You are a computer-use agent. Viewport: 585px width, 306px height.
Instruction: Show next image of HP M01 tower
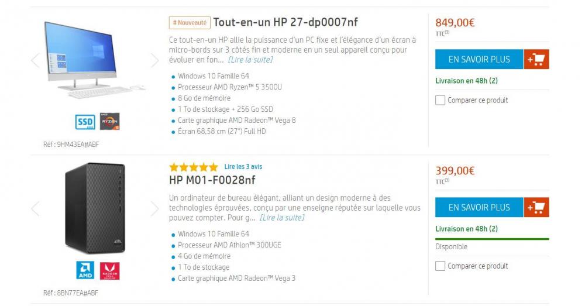pyautogui.click(x=154, y=208)
